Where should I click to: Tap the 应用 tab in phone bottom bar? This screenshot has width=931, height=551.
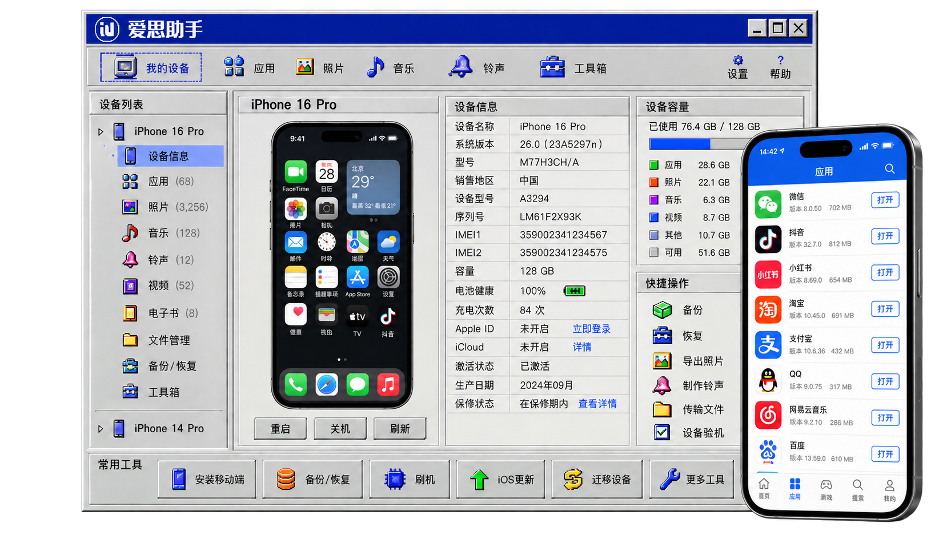tap(794, 489)
